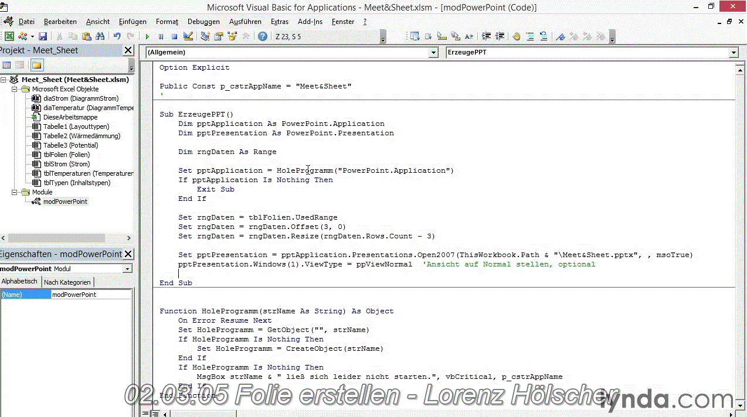Image resolution: width=747 pixels, height=417 pixels.
Task: Click the Next Bookmark icon
Action: 574,36
